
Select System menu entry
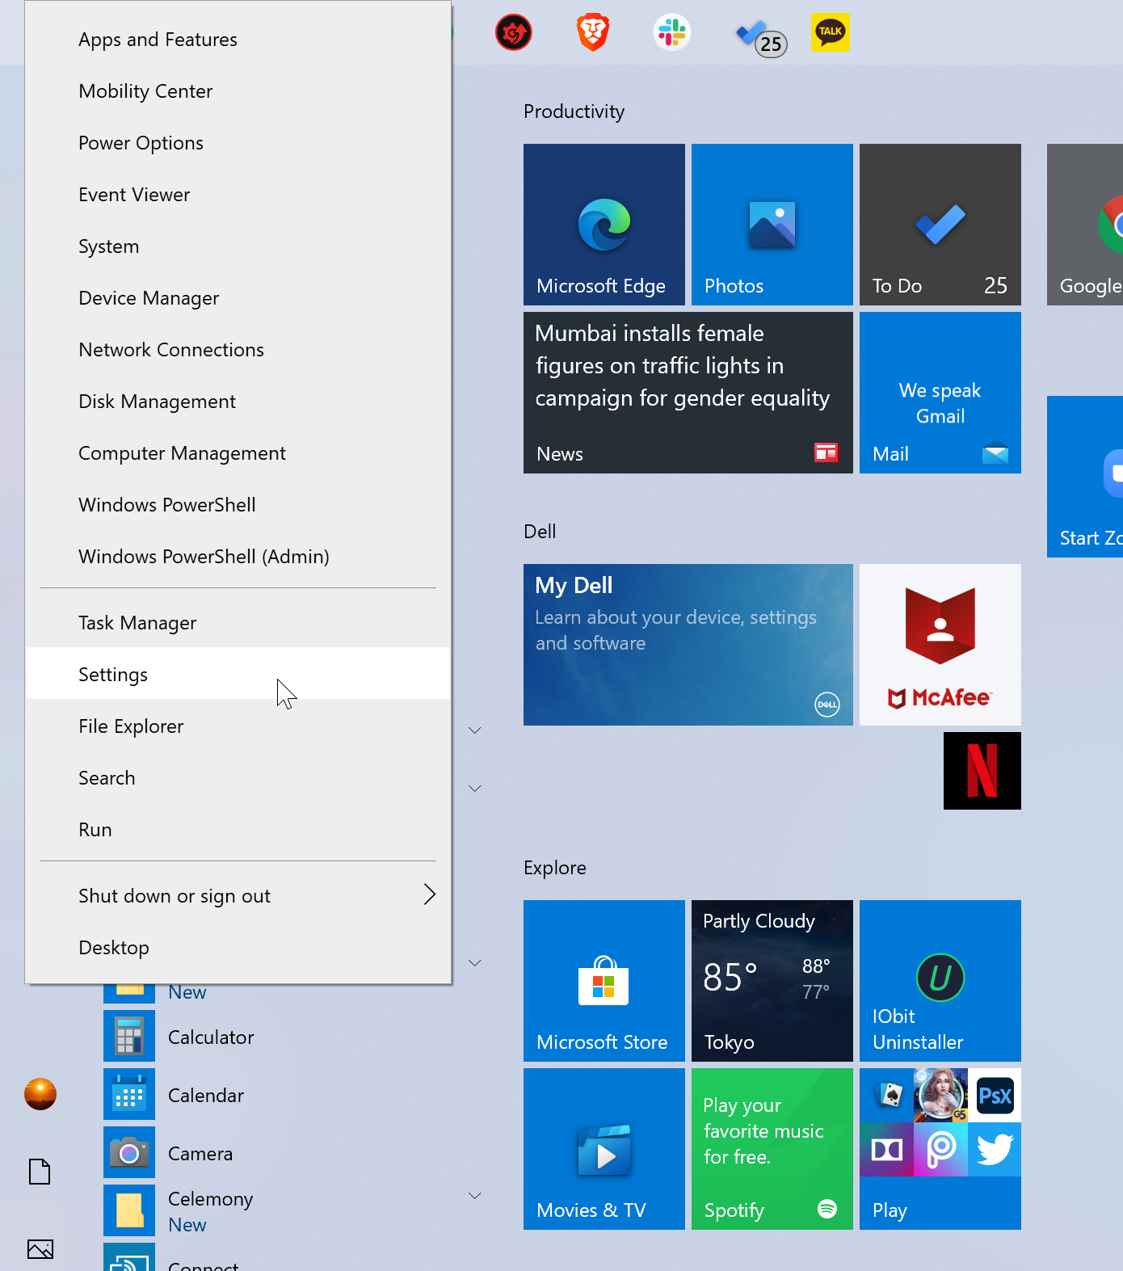click(238, 246)
